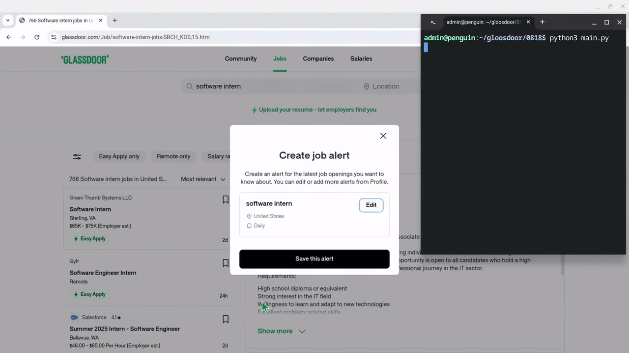Expand the Most relevant sort dropdown

[203, 179]
